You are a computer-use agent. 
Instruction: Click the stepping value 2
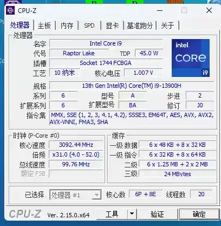(x=200, y=95)
